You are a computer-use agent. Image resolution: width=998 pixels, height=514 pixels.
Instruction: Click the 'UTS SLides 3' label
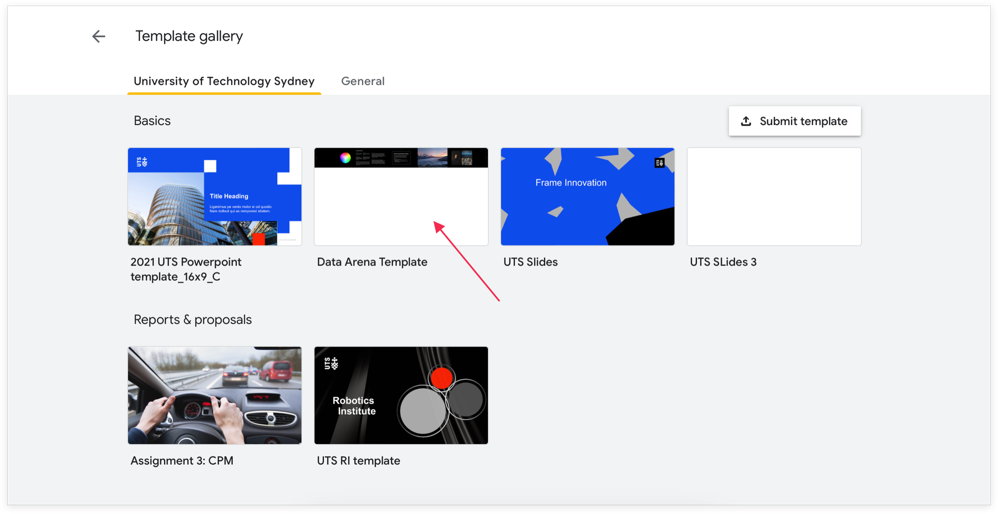[723, 262]
